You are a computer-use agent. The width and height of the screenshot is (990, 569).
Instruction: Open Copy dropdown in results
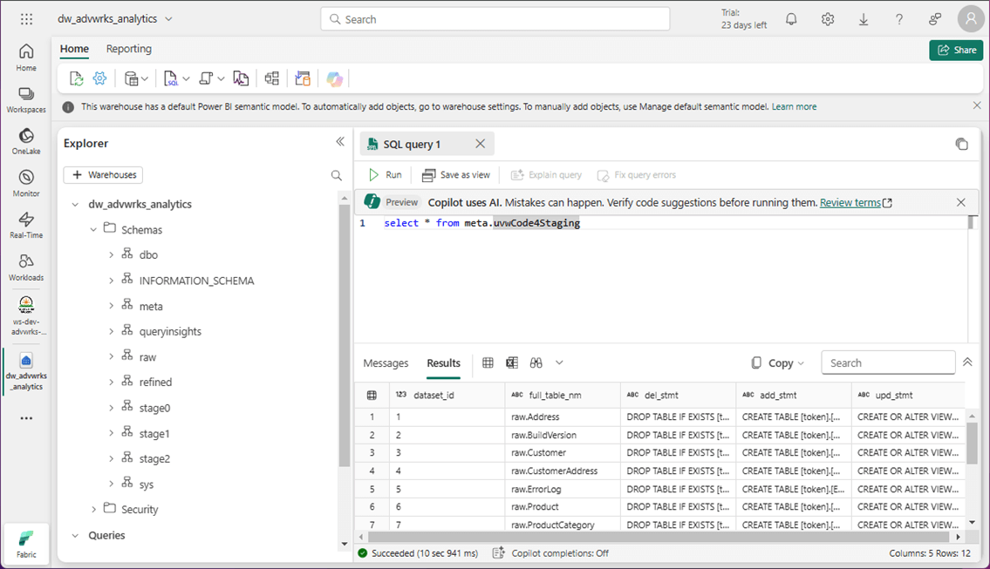point(778,362)
